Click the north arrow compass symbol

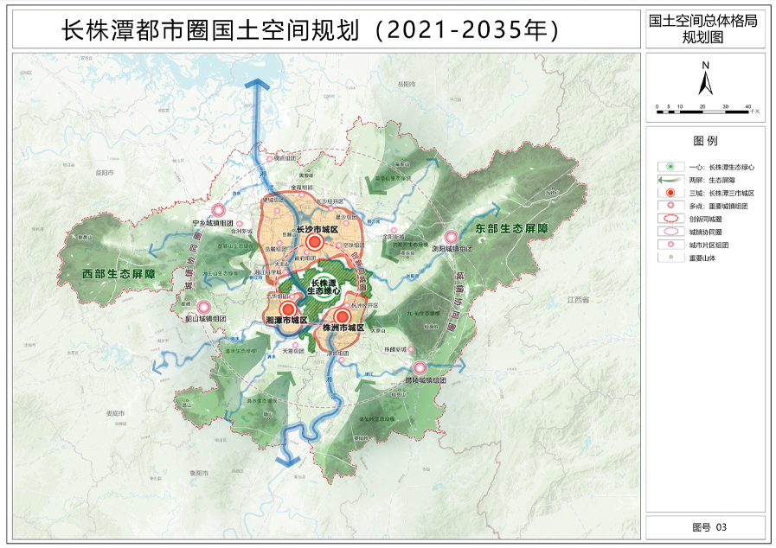click(x=705, y=80)
